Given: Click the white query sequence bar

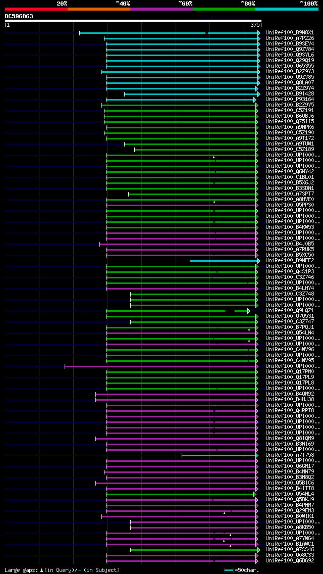Looking at the screenshot, I should click(133, 21).
